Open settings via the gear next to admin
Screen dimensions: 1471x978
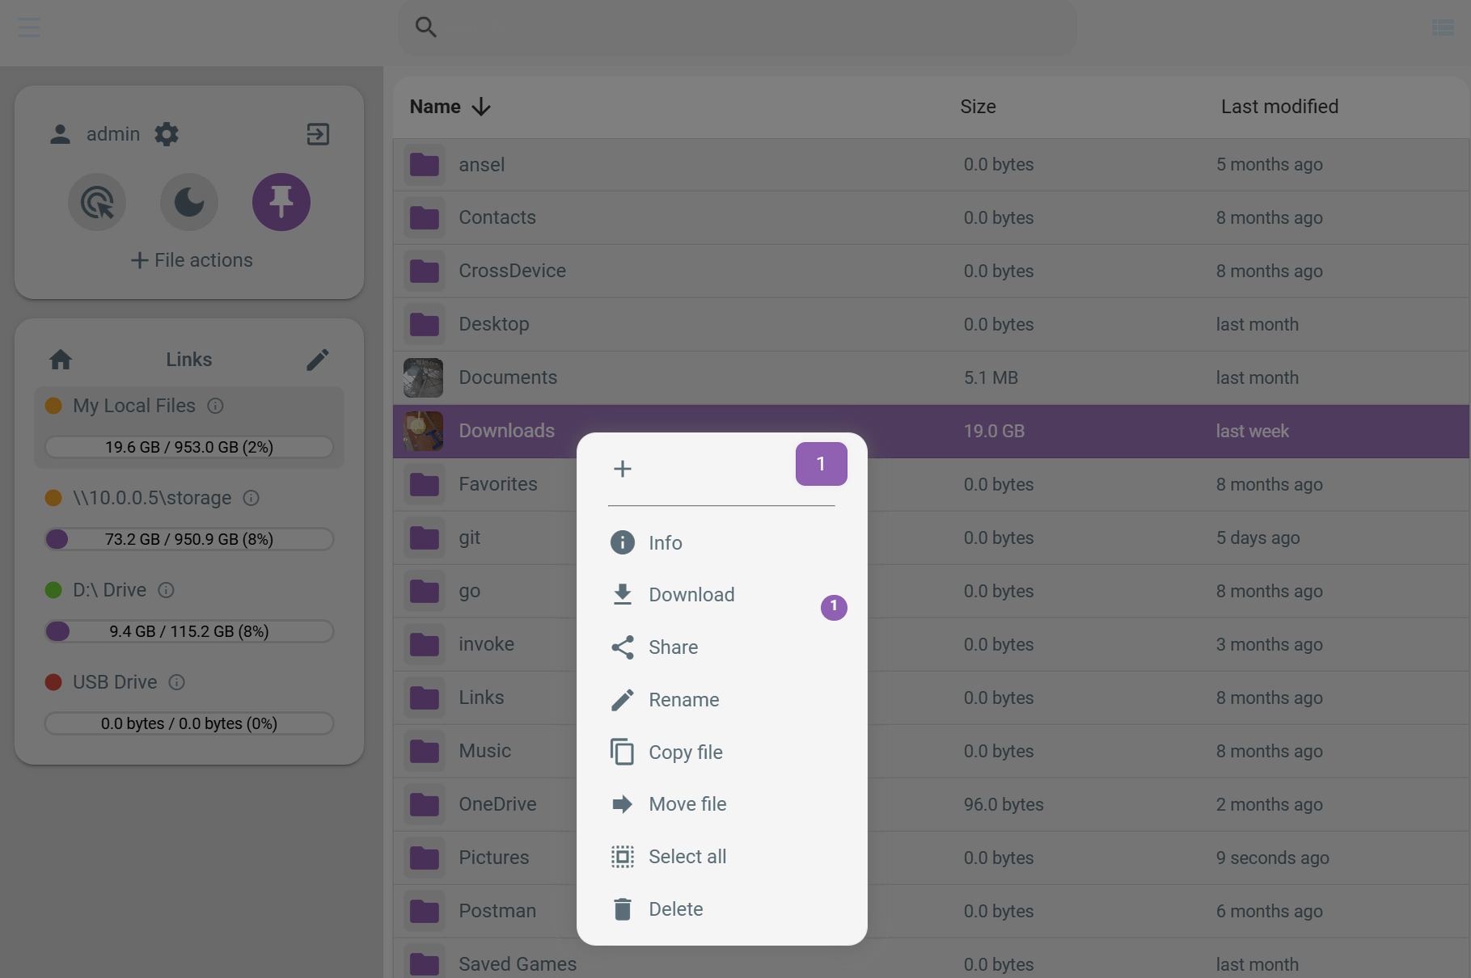(166, 134)
